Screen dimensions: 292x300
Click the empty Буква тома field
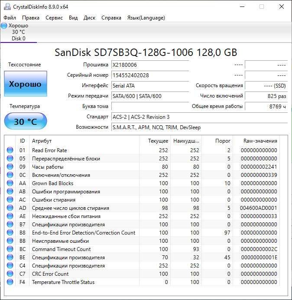tap(150, 106)
